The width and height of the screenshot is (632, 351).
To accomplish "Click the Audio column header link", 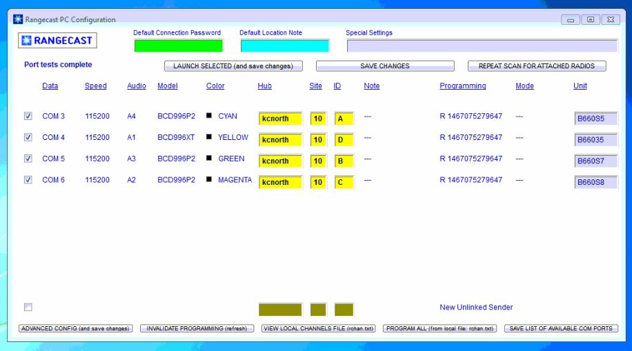I will coord(136,86).
